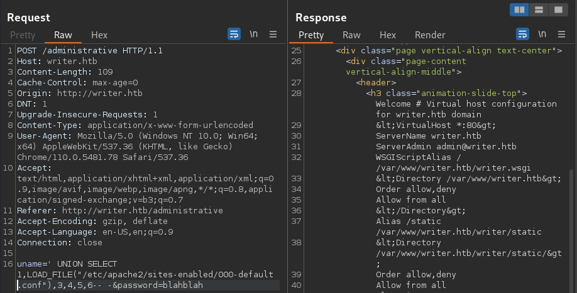This screenshot has height=293, width=577.
Task: Click the '&password=blahblah' payload text
Action: tap(158, 285)
